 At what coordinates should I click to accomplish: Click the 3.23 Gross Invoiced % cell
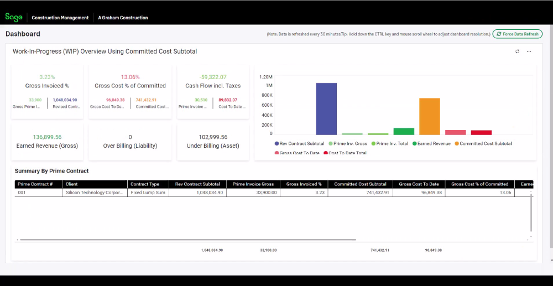point(304,193)
